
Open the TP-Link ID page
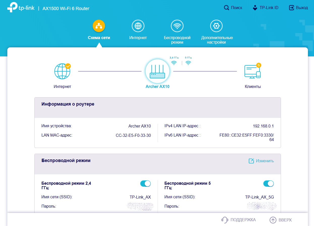coord(265,8)
